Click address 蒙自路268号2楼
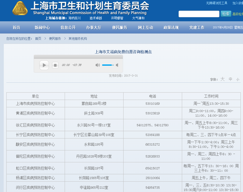The image size is (243, 192). click(x=94, y=103)
